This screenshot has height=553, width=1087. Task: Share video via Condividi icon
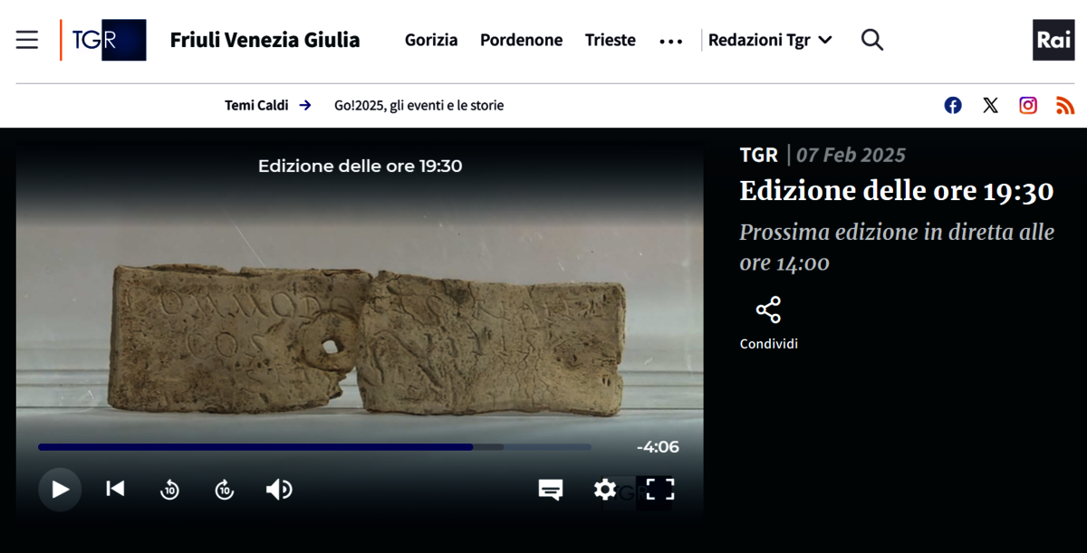[768, 310]
